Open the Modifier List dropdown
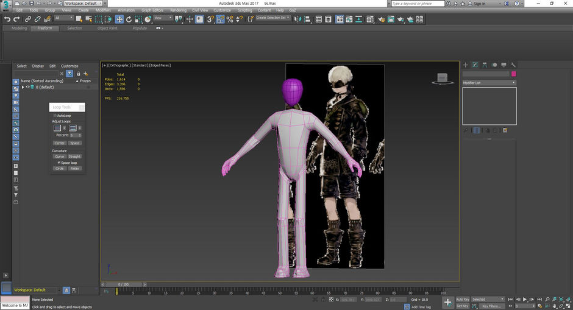573x310 pixels. [489, 82]
